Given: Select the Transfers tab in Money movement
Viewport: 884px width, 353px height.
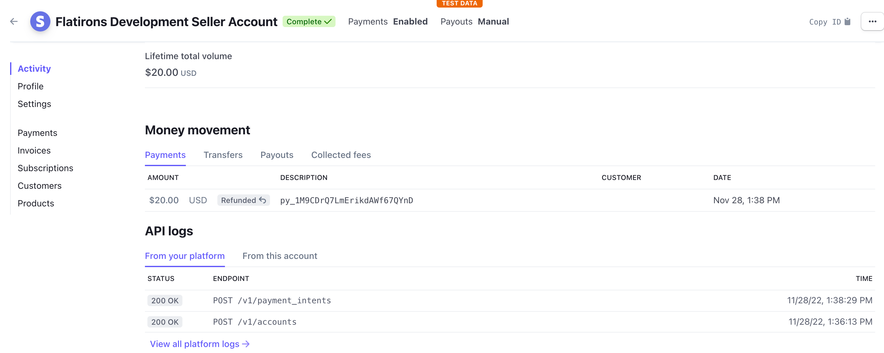Looking at the screenshot, I should coord(223,154).
